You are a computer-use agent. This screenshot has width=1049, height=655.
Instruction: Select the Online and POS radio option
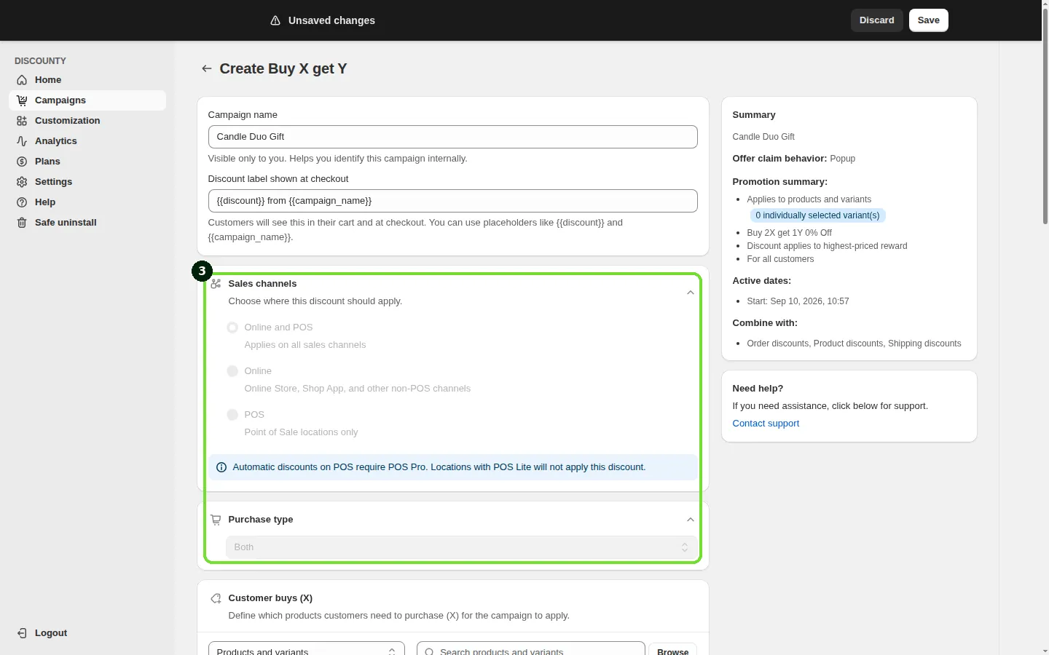point(232,327)
